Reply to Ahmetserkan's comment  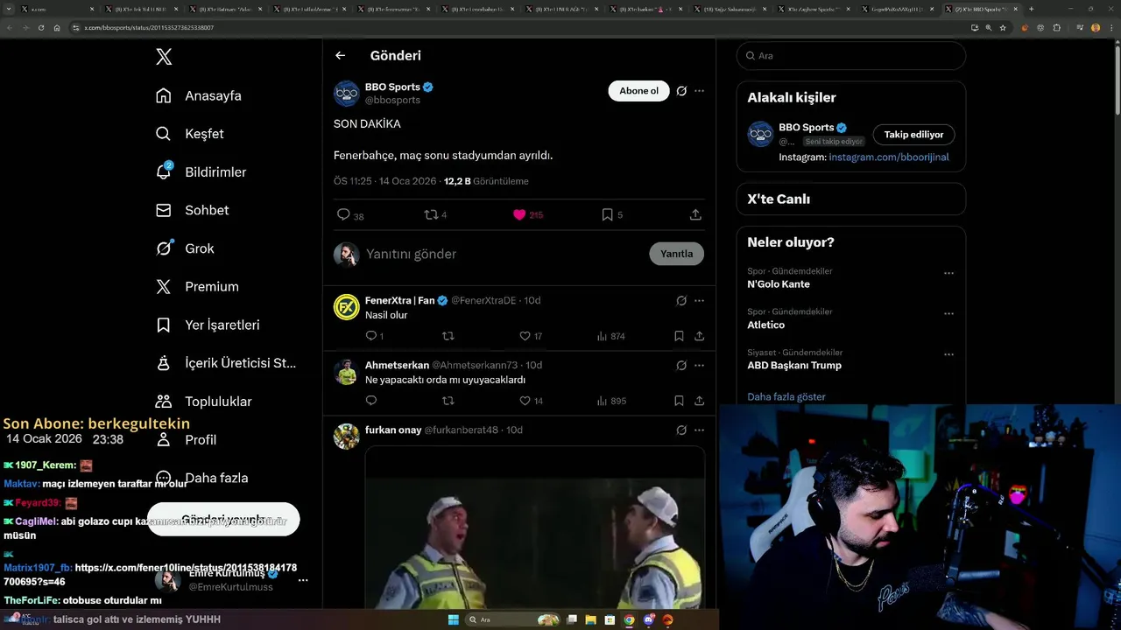pos(371,401)
